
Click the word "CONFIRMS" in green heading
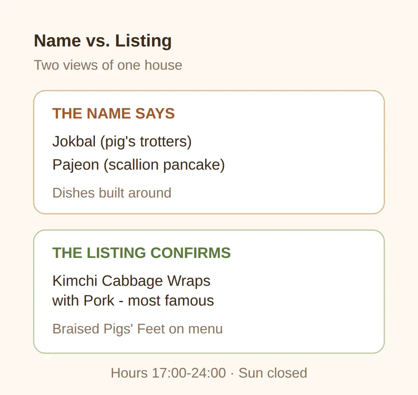(190, 253)
